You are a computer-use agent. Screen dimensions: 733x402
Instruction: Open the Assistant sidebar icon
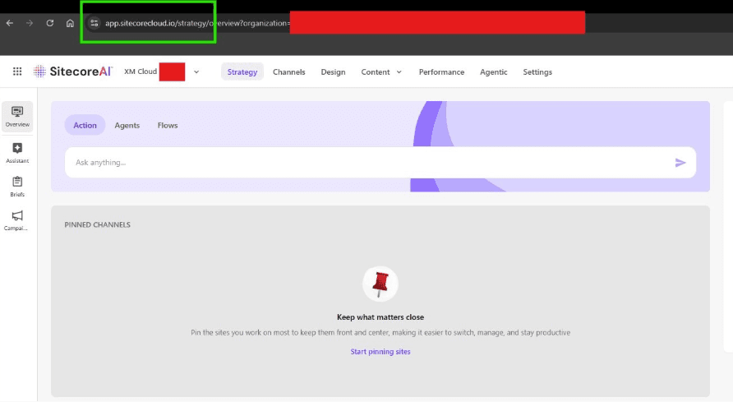(x=17, y=152)
